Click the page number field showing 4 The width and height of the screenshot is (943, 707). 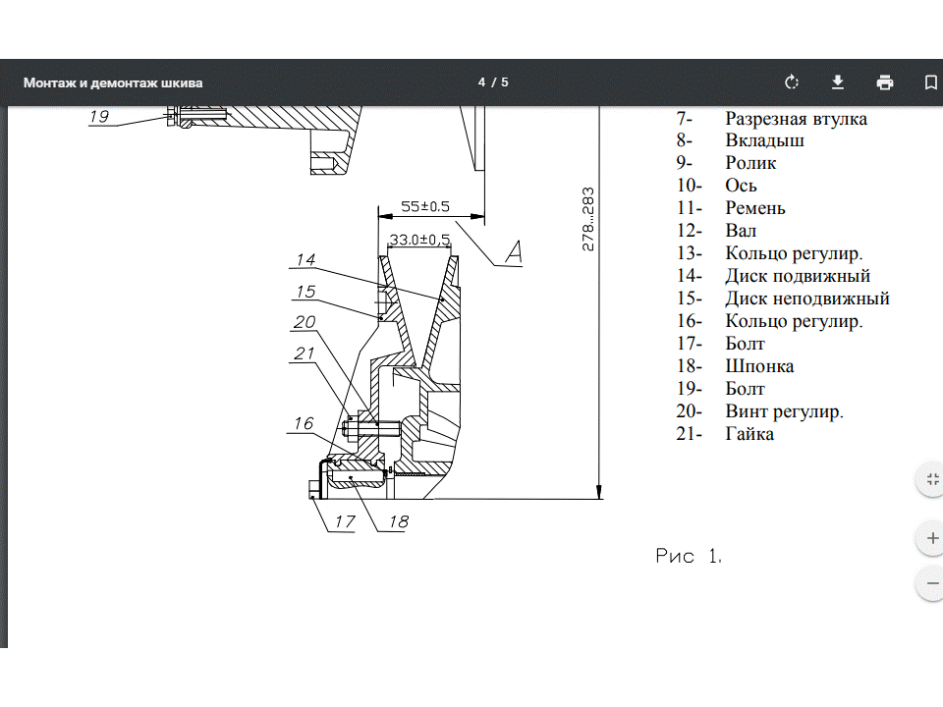[x=482, y=82]
